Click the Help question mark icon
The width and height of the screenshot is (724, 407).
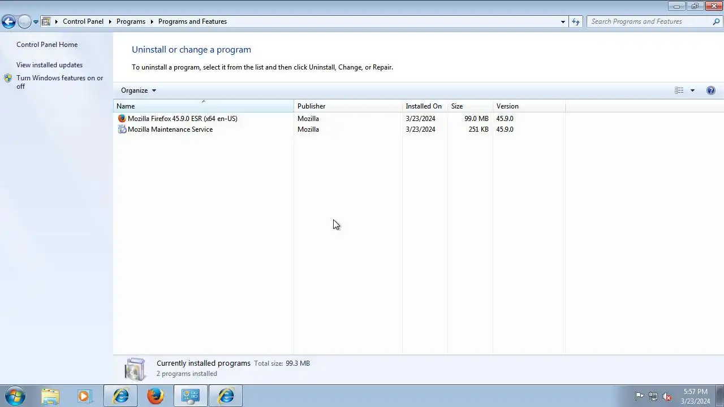coord(711,90)
